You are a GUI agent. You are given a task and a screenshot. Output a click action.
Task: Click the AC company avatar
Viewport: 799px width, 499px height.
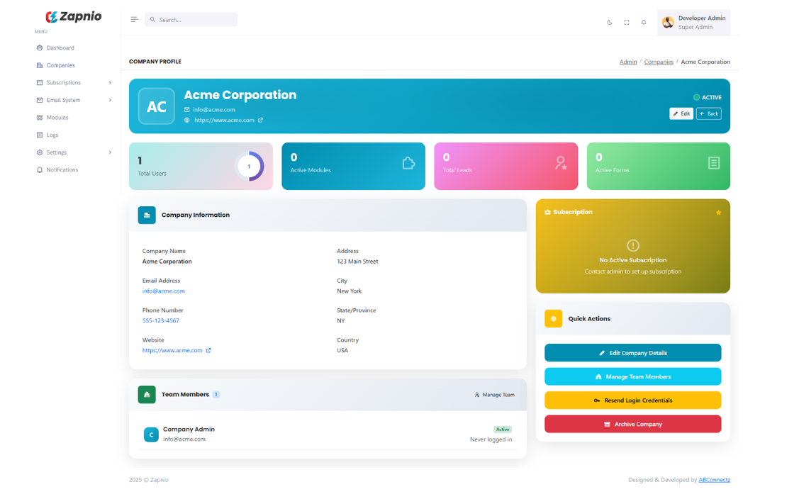pos(156,106)
